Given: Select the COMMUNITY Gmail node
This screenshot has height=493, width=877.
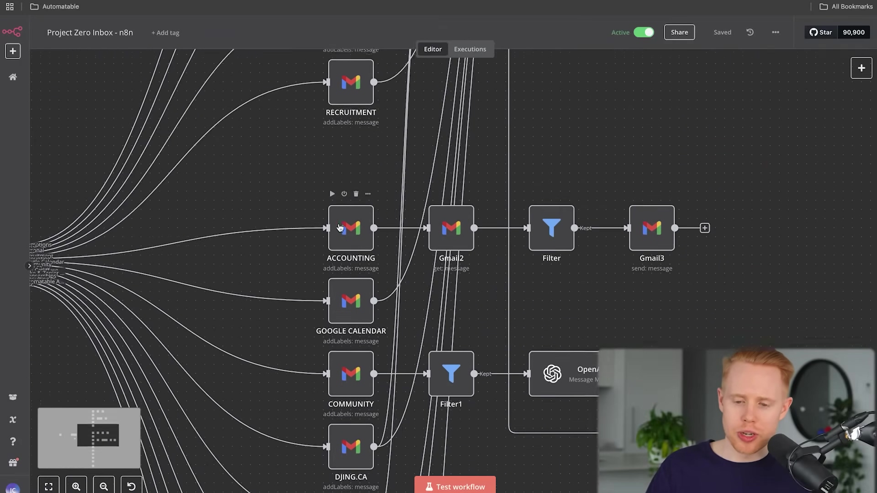Looking at the screenshot, I should [351, 374].
